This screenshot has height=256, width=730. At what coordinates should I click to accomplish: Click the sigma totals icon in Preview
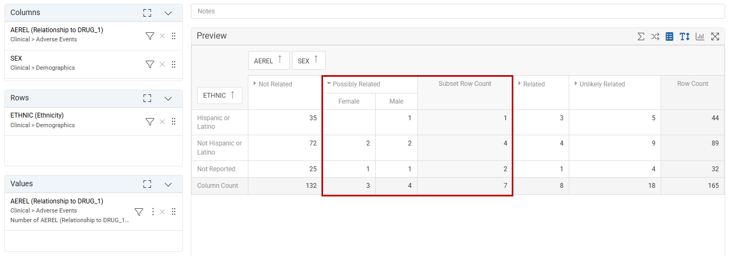641,36
